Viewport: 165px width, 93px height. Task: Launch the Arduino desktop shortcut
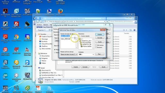[x=5, y=76]
